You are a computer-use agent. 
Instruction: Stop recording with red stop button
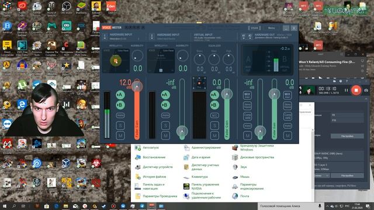[x=356, y=90]
